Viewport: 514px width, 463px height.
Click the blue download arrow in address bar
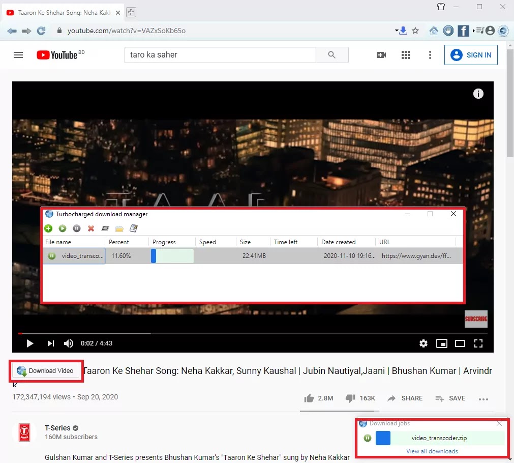pos(404,31)
